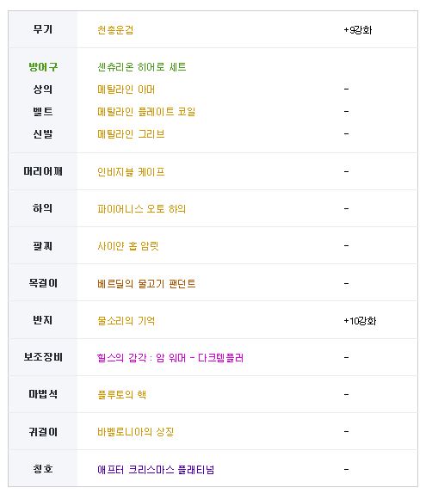Open the 메탈라인 그리브 shoes item
Image resolution: width=432 pixels, height=500 pixels.
(x=131, y=134)
